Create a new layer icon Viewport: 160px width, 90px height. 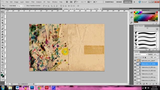[x=153, y=84]
